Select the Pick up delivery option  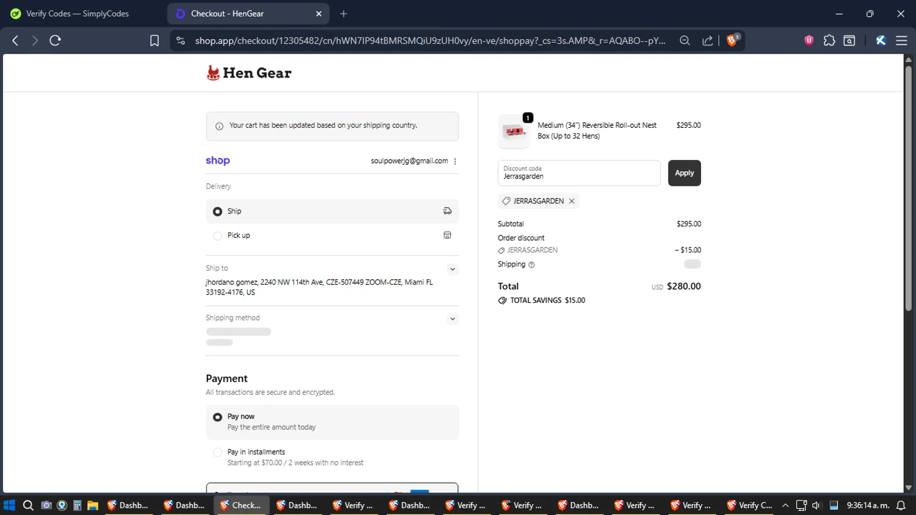[x=332, y=235]
